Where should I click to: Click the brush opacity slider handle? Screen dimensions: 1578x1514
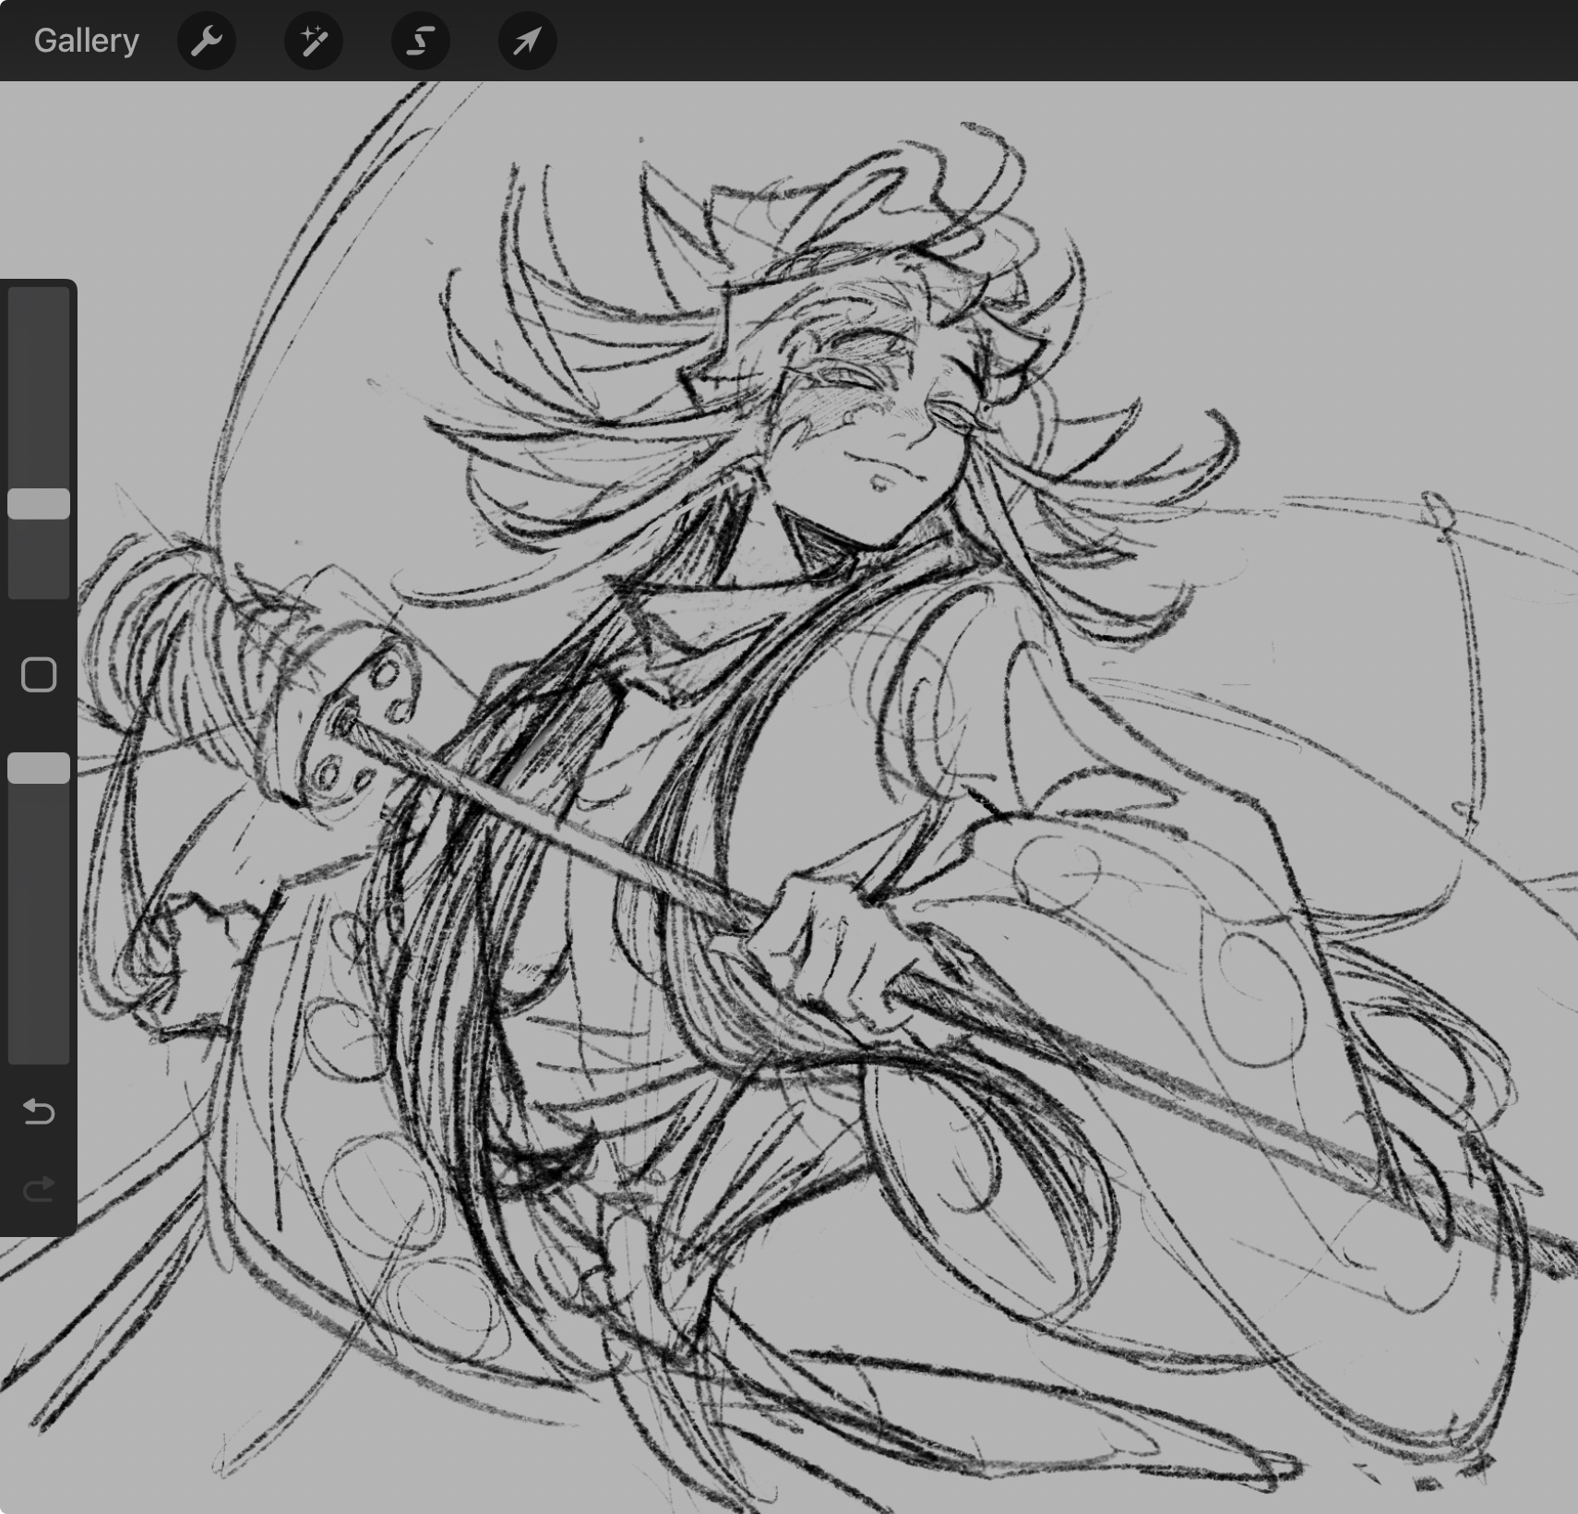pos(39,768)
